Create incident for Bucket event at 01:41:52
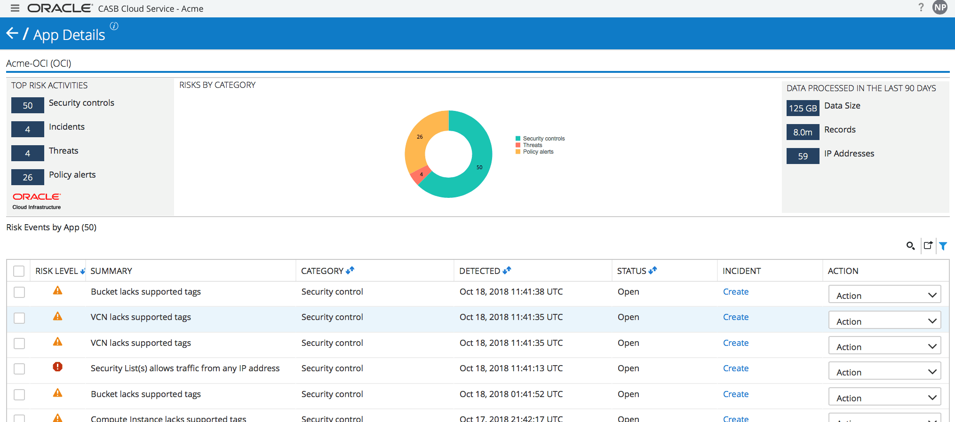The height and width of the screenshot is (422, 955). pyautogui.click(x=736, y=394)
